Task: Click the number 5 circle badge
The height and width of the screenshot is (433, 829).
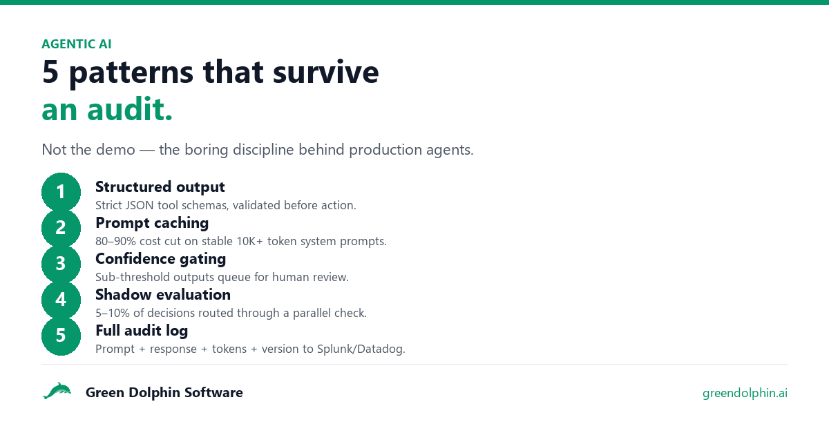Action: click(x=61, y=336)
